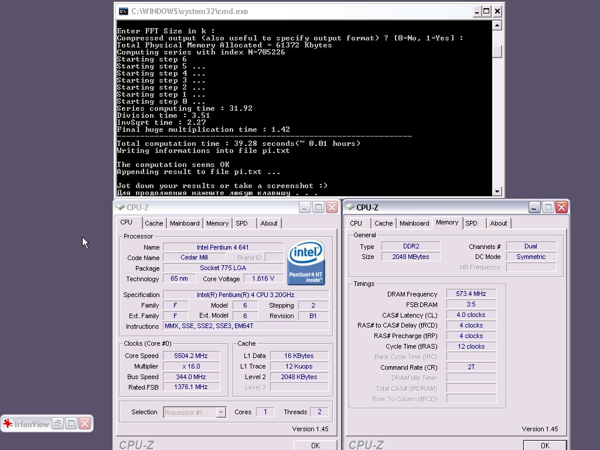Image resolution: width=600 pixels, height=450 pixels.
Task: Click the Multiplier value x 16.0
Action: (x=191, y=366)
